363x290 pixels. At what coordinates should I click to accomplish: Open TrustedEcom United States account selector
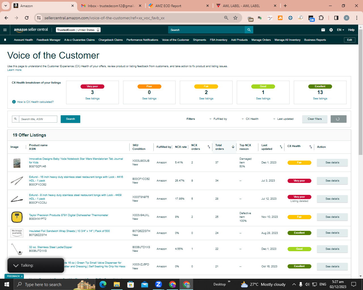[78, 30]
